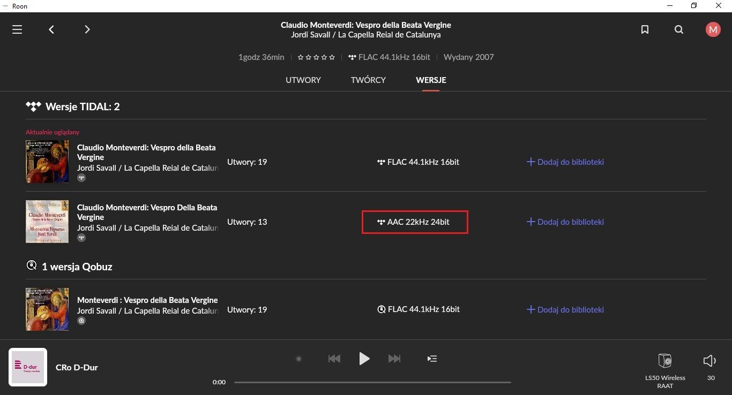Click the 'Aktualnie oglądany' label
The height and width of the screenshot is (395, 732).
click(x=53, y=132)
